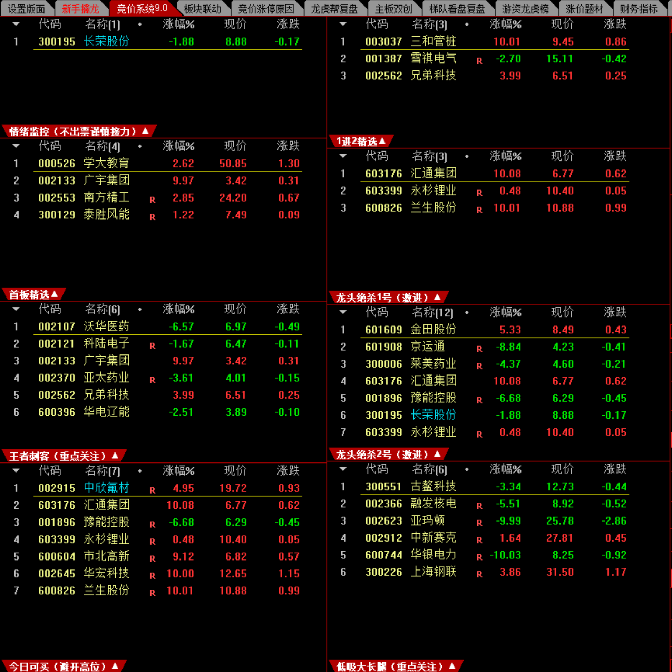
Task: Select the 金田股份 stock row
Action: click(433, 329)
